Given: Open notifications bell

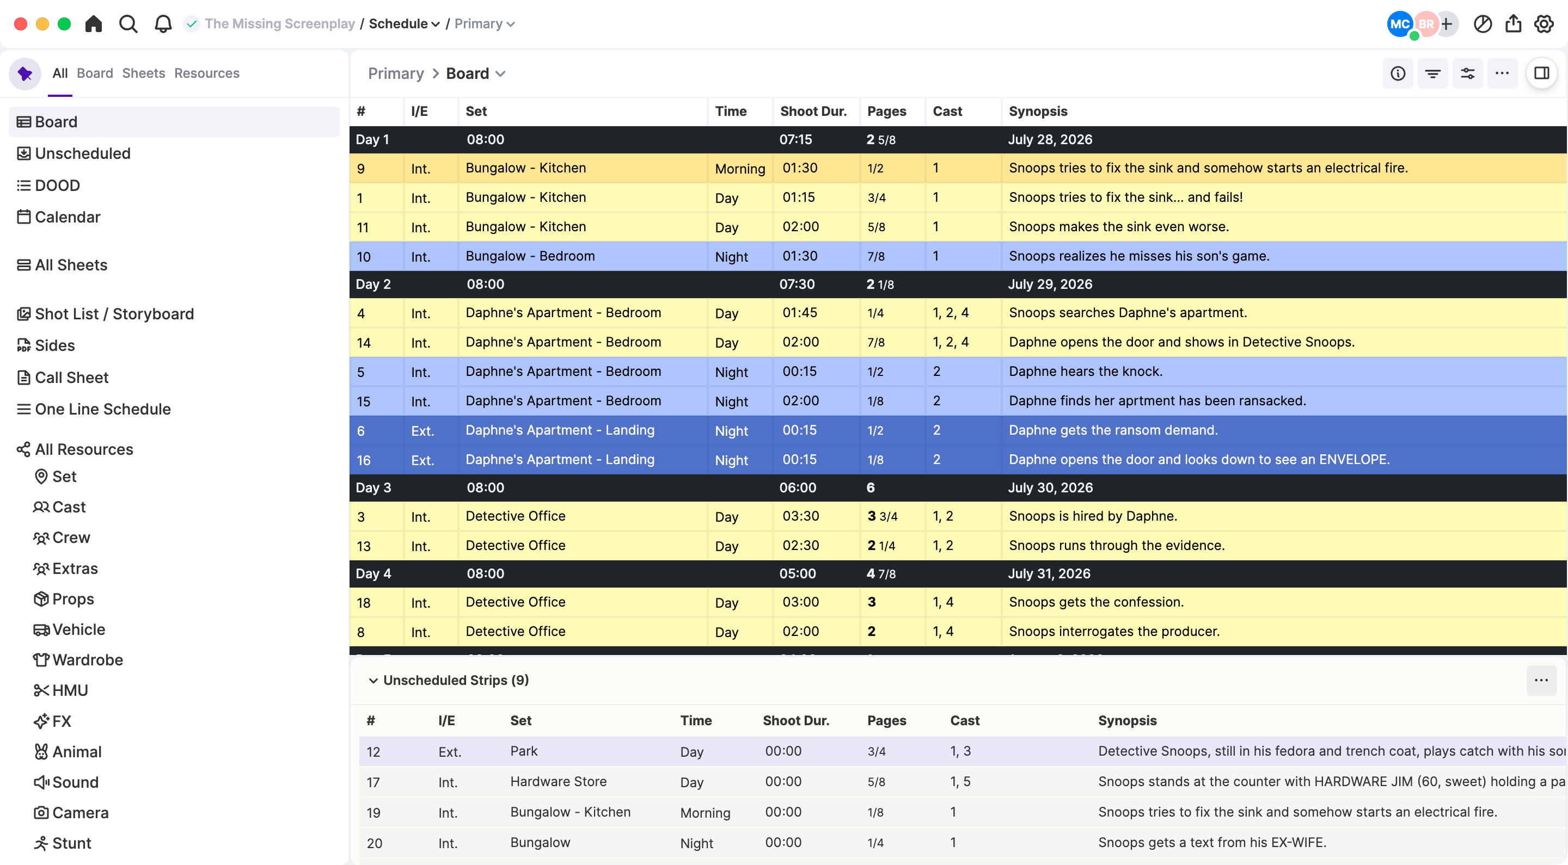Looking at the screenshot, I should click(163, 24).
